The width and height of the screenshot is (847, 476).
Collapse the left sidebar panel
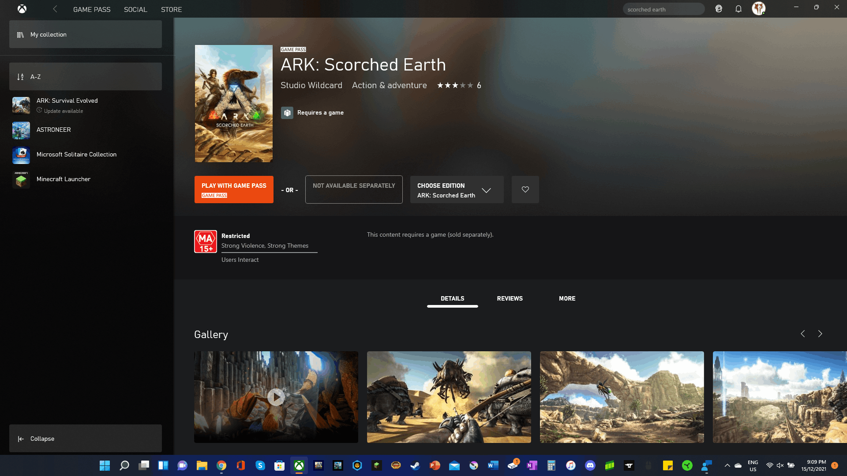(42, 438)
